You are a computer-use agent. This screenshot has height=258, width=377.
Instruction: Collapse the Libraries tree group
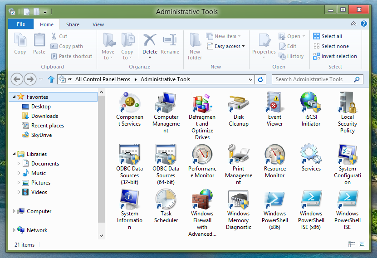coord(14,154)
